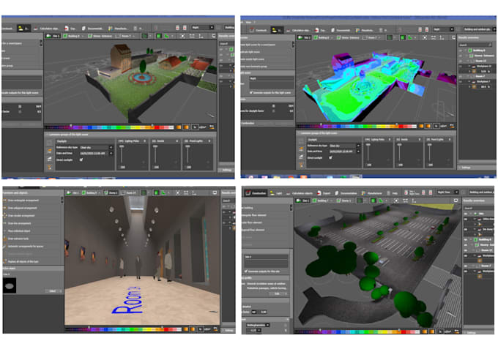Click zoom-to-fit icon in garden screenshot toolbar
The width and height of the screenshot is (498, 352).
(182, 36)
